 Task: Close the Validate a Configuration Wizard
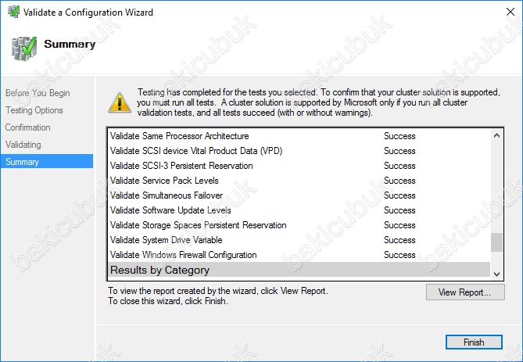[510, 12]
